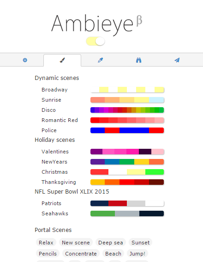The image size is (203, 262).
Task: Activate the Broadway dynamic scene
Action: tap(54, 90)
